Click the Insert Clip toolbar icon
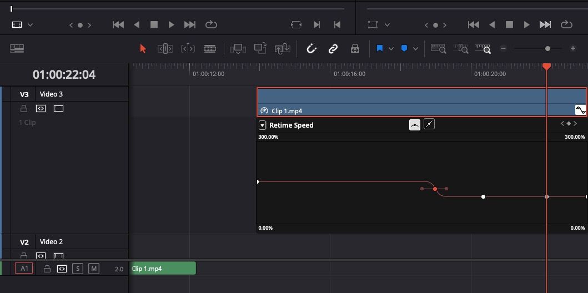 point(238,49)
